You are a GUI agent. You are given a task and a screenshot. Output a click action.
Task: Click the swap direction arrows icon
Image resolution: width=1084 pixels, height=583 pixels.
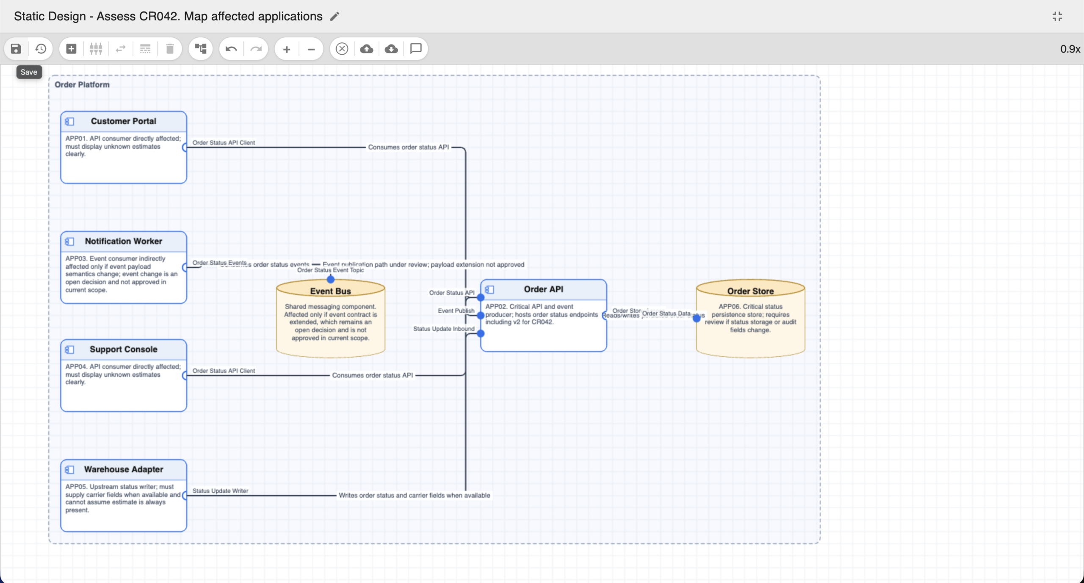pos(121,49)
